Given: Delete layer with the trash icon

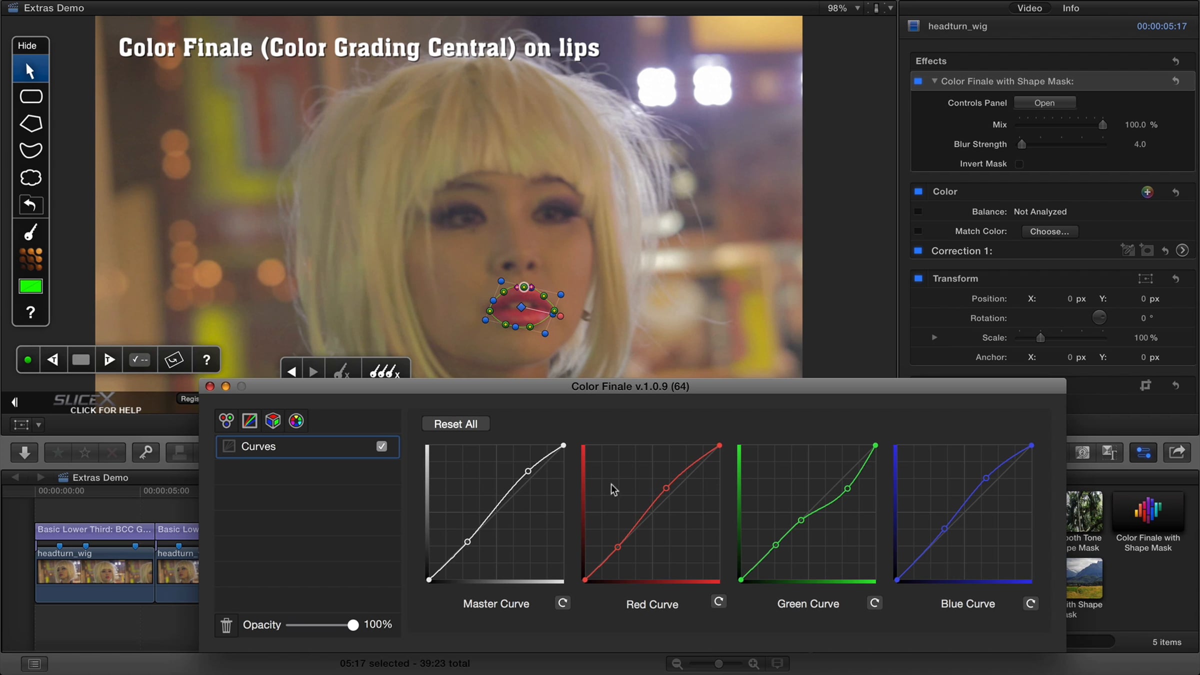Looking at the screenshot, I should pyautogui.click(x=226, y=625).
